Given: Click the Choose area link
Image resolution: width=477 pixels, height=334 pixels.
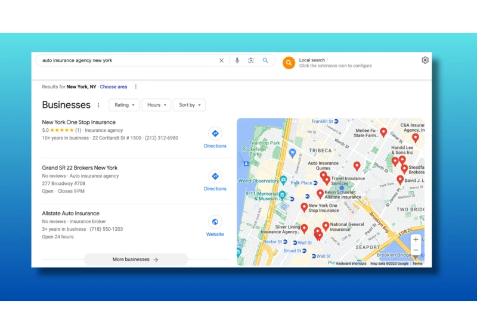Looking at the screenshot, I should click(113, 86).
